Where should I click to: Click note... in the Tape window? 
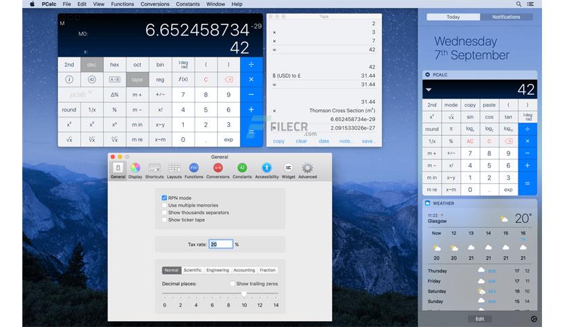pos(346,141)
